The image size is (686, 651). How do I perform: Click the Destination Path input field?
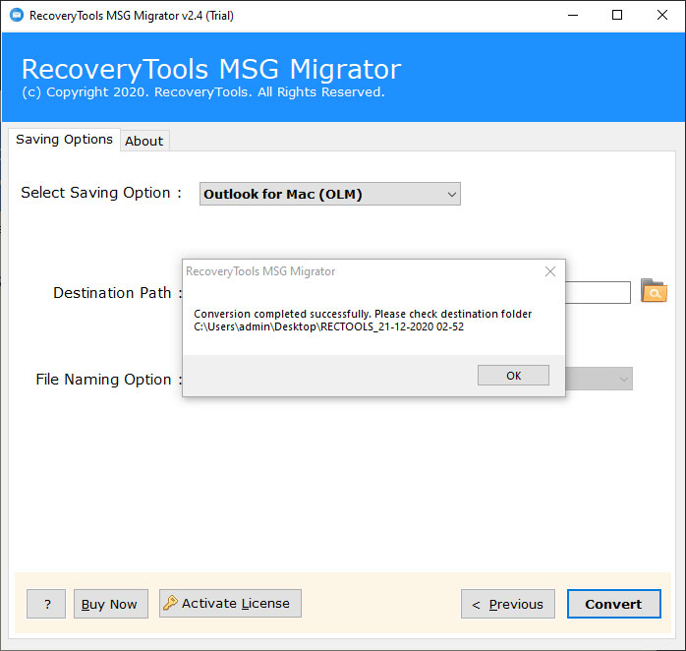click(598, 292)
